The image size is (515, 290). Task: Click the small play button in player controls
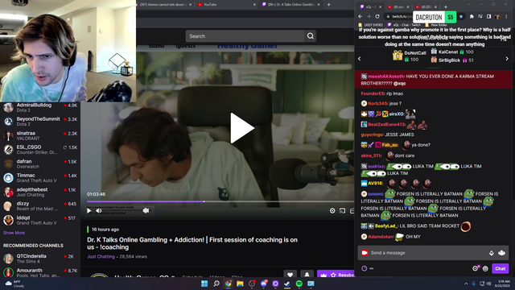point(89,211)
